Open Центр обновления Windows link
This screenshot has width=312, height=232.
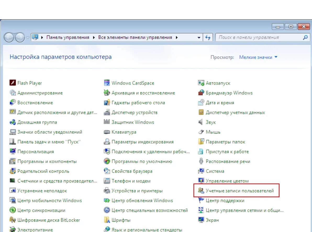coord(142,200)
